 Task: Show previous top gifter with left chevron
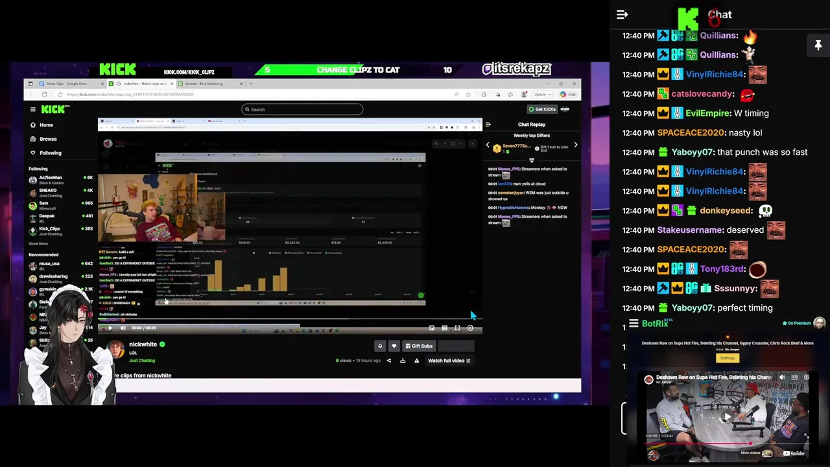(x=488, y=145)
